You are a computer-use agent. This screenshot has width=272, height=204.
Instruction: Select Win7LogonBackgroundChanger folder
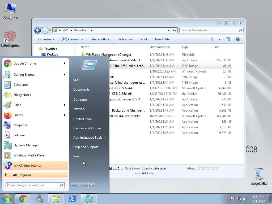click(x=109, y=55)
